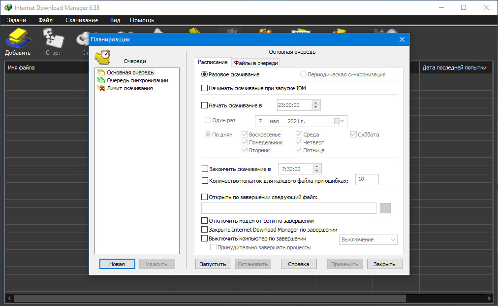Click the file path field for opening file
The width and height of the screenshot is (498, 306).
tap(289, 208)
